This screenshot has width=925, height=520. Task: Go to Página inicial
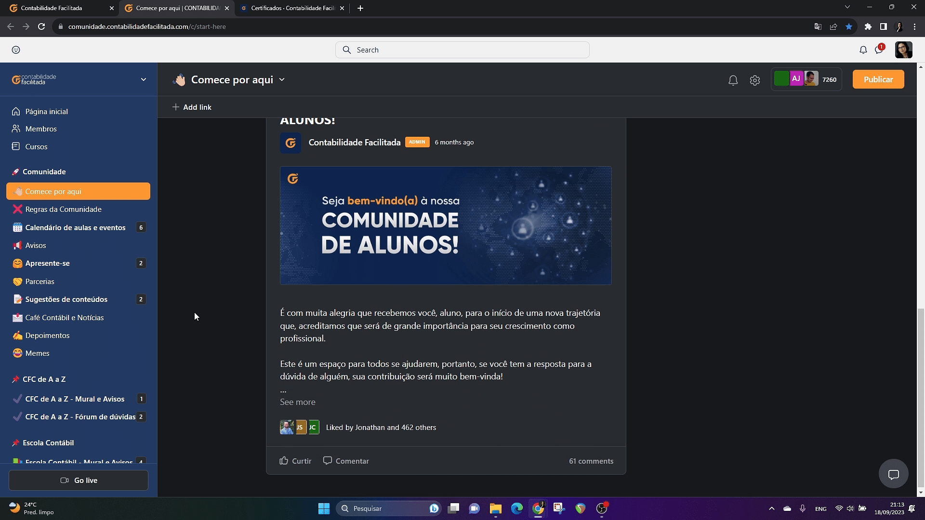click(x=46, y=111)
